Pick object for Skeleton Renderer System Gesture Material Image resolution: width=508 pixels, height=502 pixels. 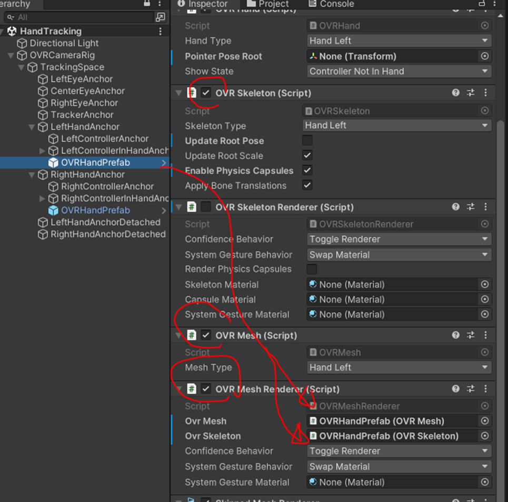tap(485, 314)
